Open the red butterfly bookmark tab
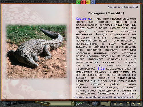Image resolution: width=143 pixels, height=107 pixels. (83, 2)
